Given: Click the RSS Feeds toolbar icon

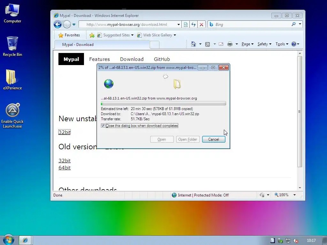Looking at the screenshot, I should click(x=208, y=44).
